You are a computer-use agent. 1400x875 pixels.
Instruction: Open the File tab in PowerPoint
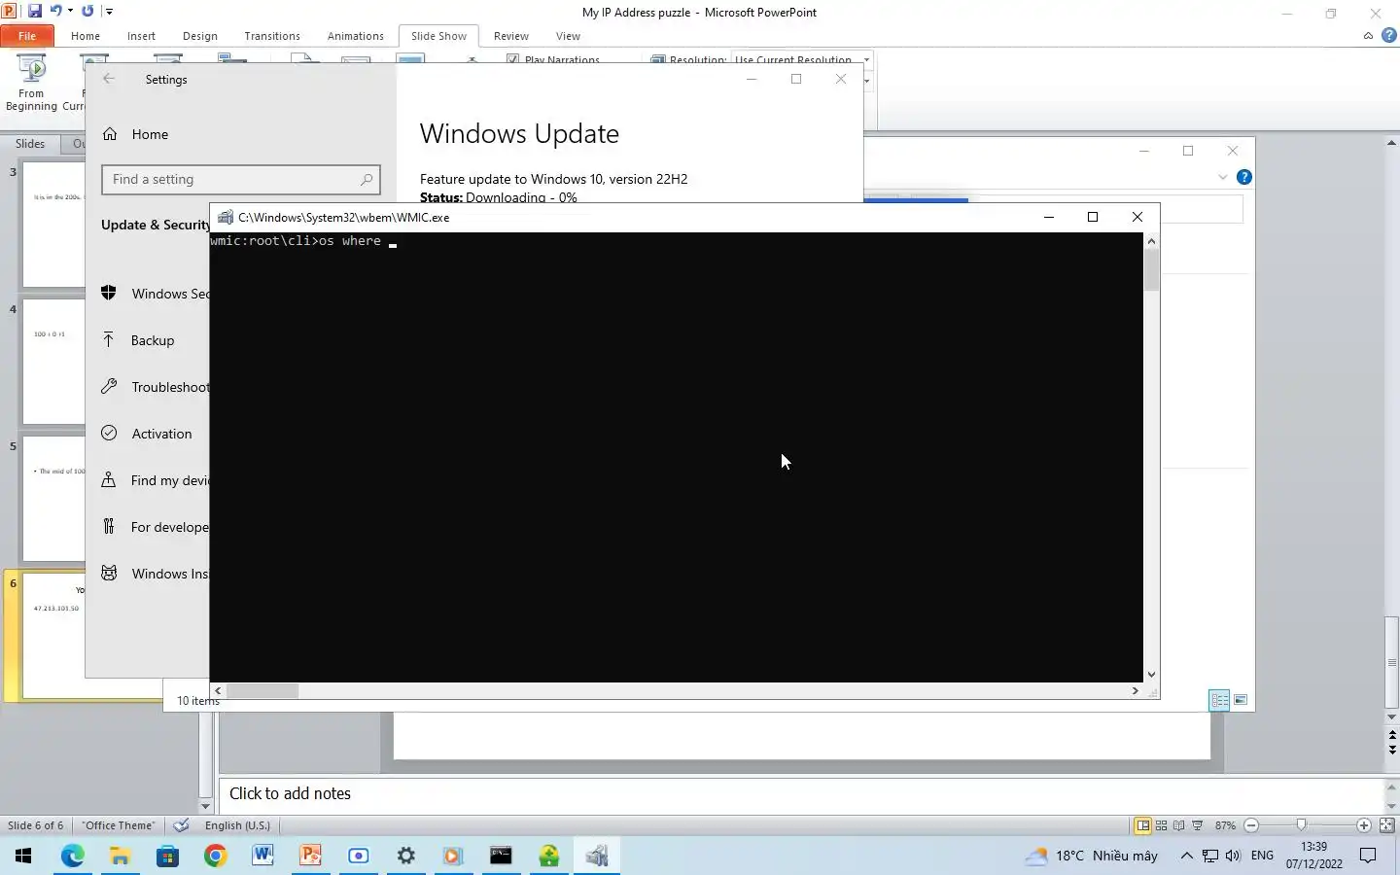[x=27, y=36]
